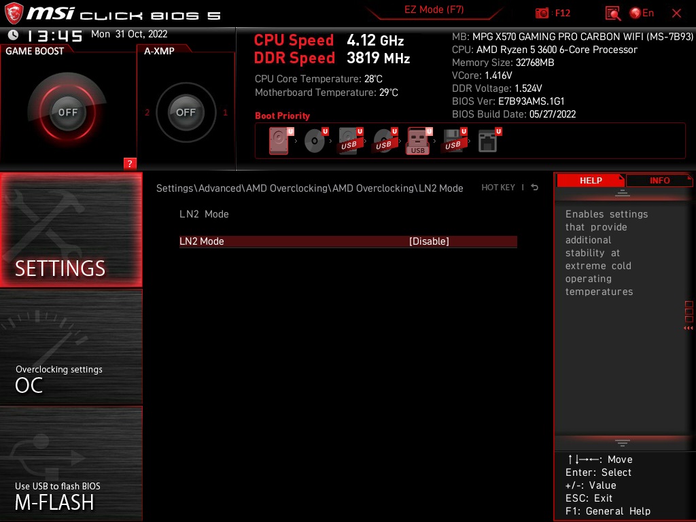Click the ESC: Exit hint
696x522 pixels.
tap(589, 498)
